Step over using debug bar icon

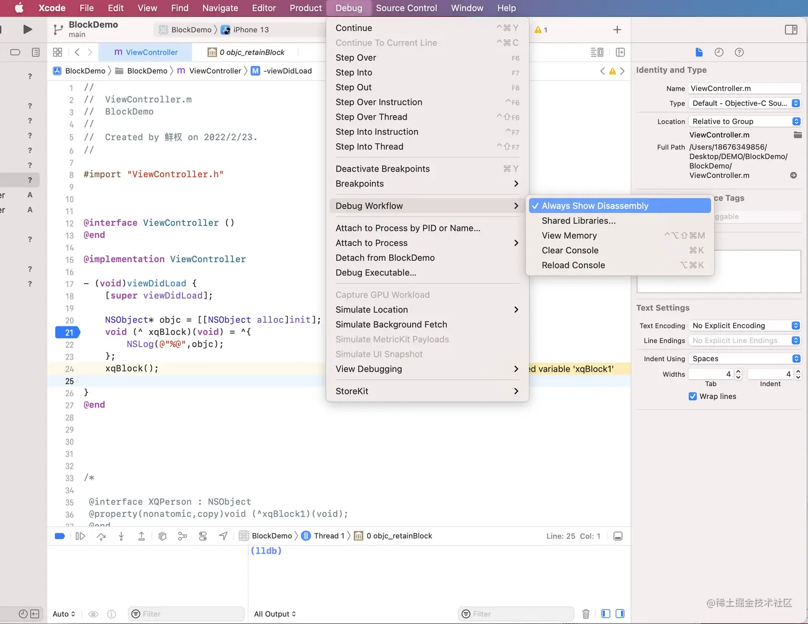click(x=101, y=536)
